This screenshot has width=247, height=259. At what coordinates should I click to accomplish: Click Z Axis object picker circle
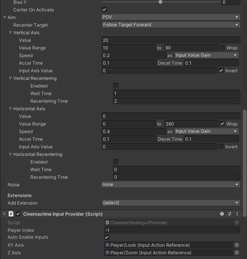(237, 253)
